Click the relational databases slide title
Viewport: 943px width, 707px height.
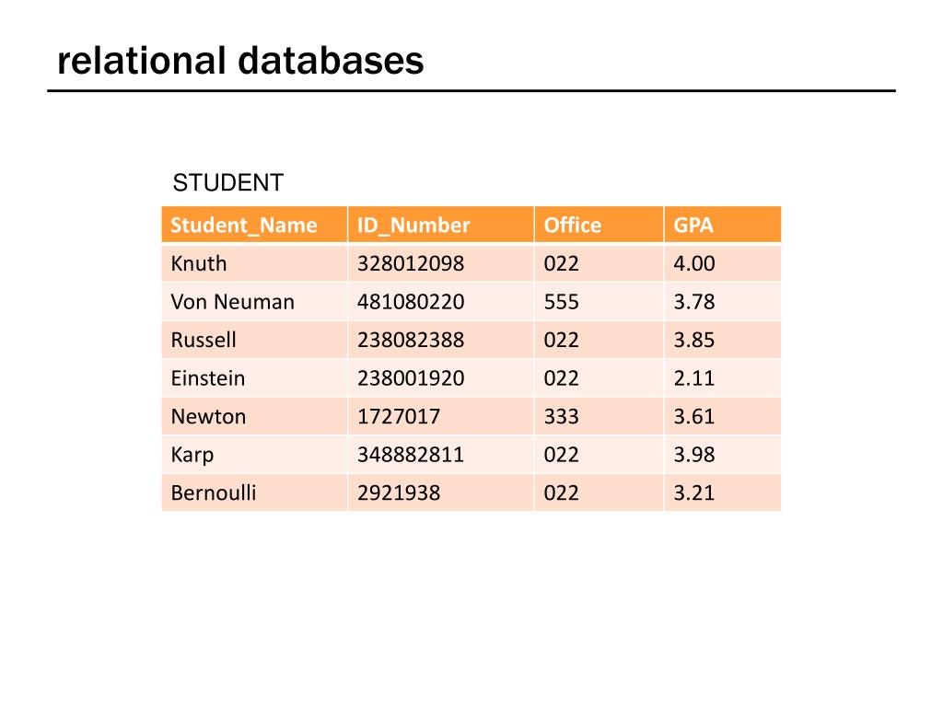click(240, 61)
